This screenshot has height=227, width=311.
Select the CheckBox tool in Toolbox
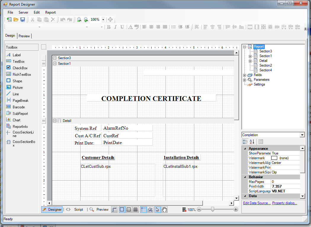click(x=20, y=68)
